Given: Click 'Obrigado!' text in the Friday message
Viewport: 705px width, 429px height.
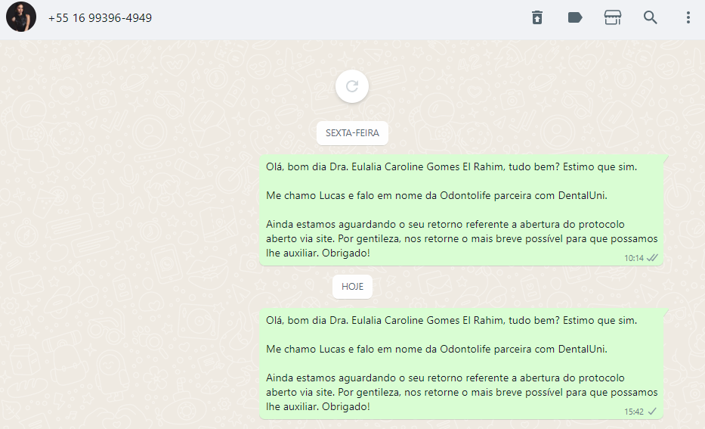Looking at the screenshot, I should [346, 253].
